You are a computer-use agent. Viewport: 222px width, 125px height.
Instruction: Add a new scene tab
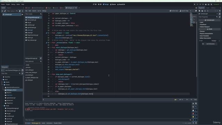point(79,8)
